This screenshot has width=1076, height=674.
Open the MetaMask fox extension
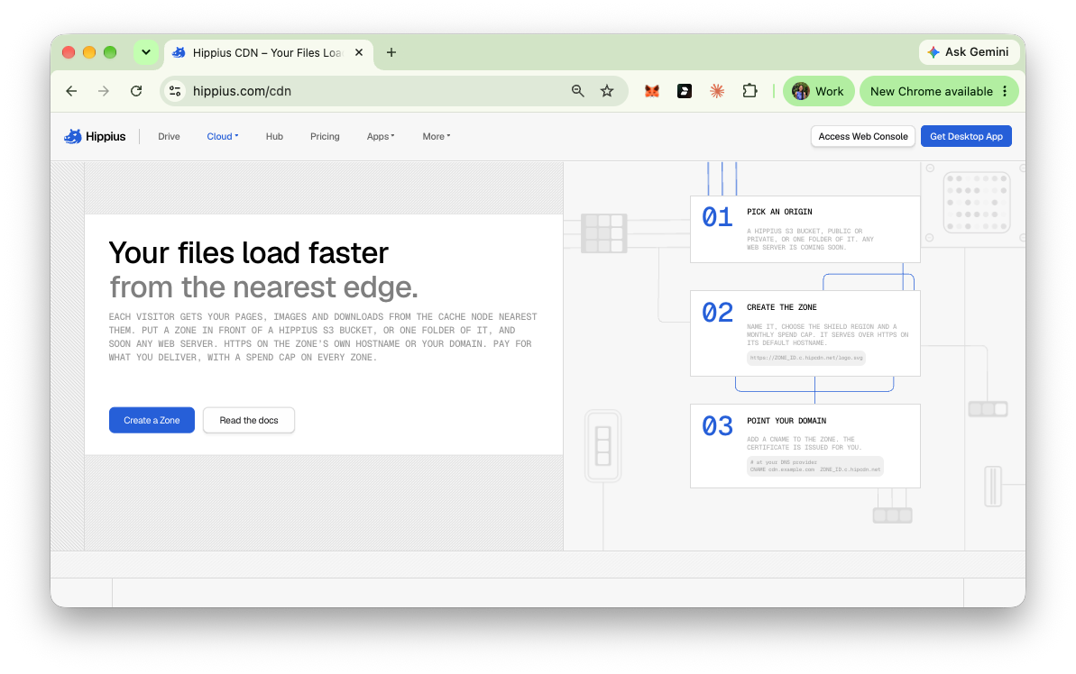coord(652,91)
